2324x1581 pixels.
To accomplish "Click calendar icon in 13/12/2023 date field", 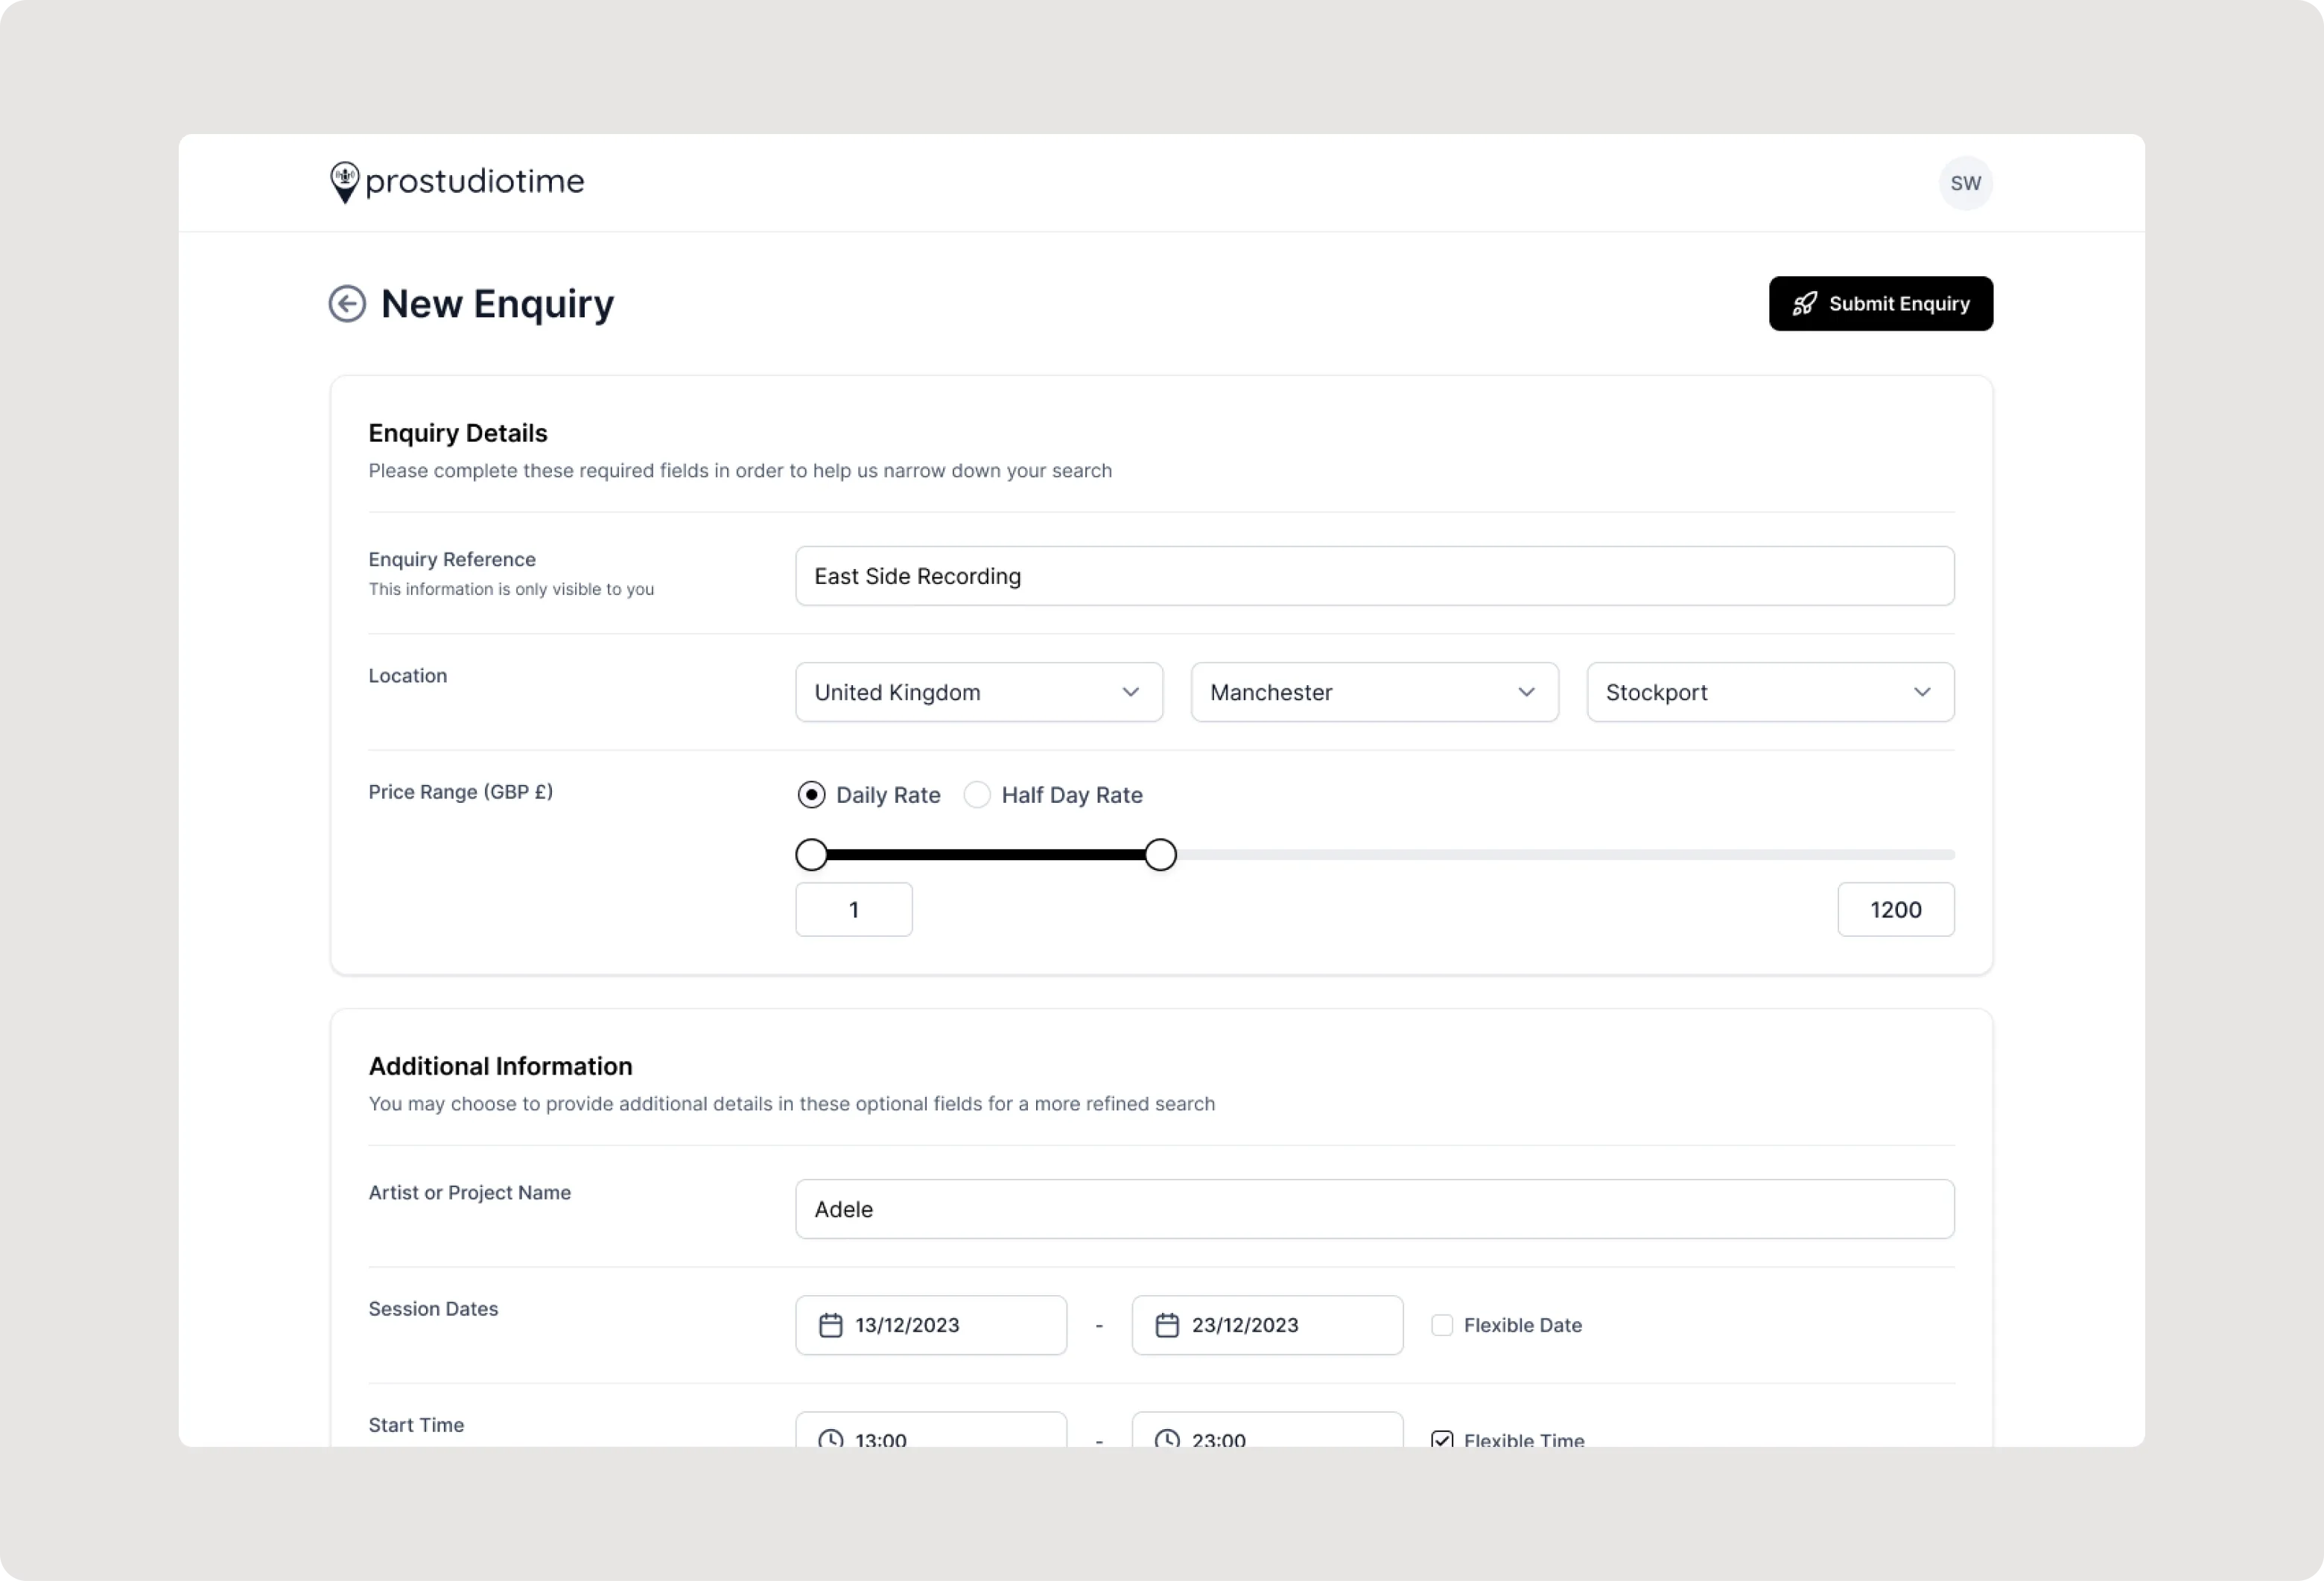I will click(830, 1325).
